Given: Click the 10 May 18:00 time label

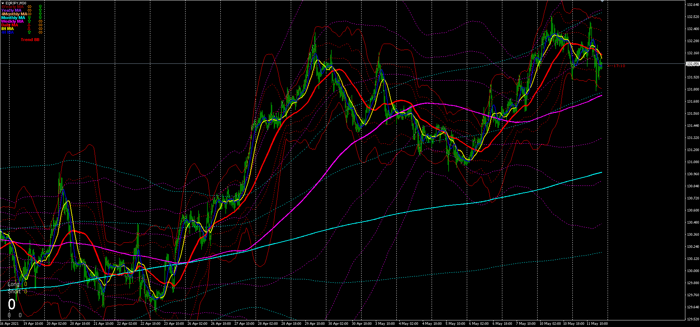Looking at the screenshot, I should click(573, 324).
